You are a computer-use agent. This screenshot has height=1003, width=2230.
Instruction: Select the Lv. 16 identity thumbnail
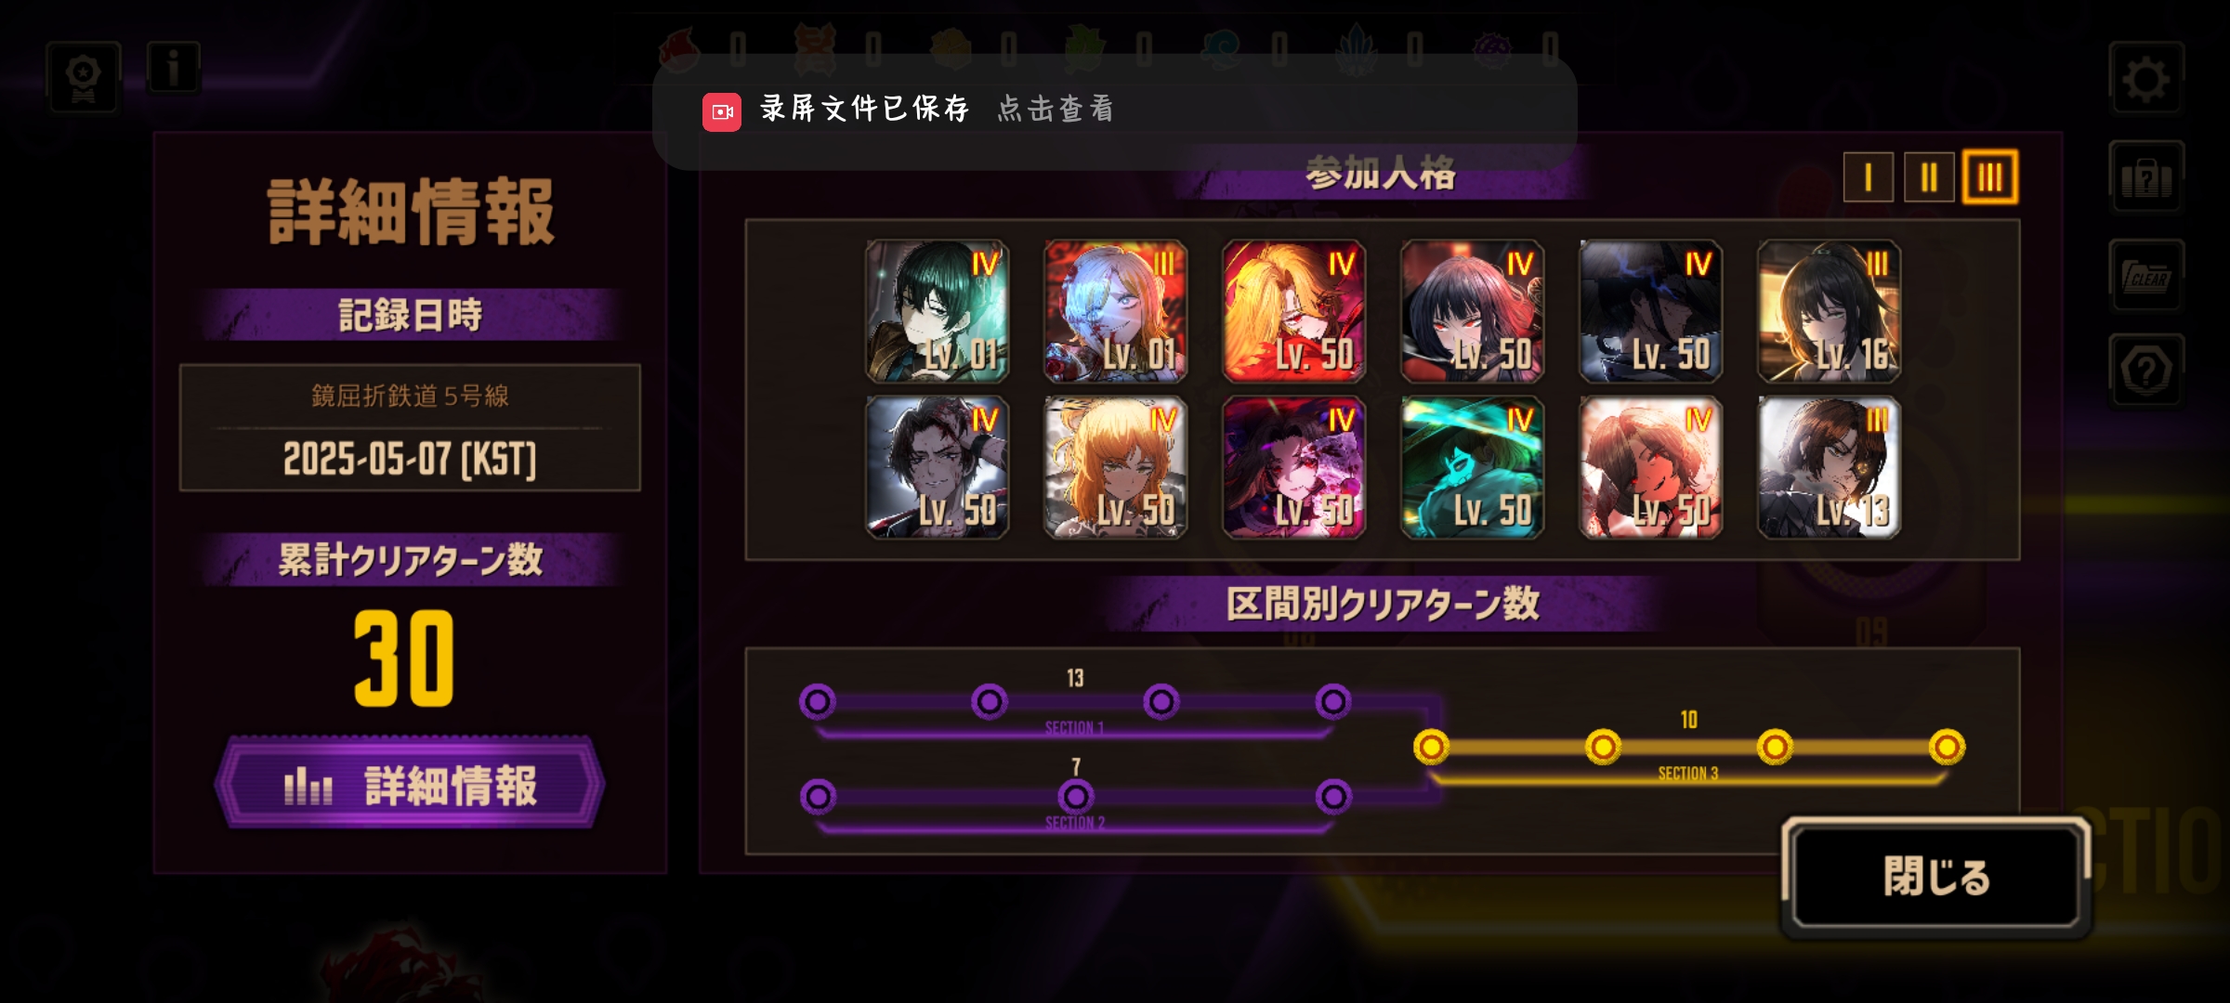point(1829,312)
